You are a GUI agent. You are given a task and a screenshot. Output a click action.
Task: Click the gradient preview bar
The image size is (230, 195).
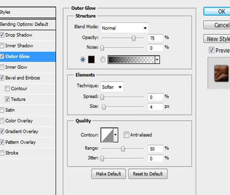click(x=131, y=60)
